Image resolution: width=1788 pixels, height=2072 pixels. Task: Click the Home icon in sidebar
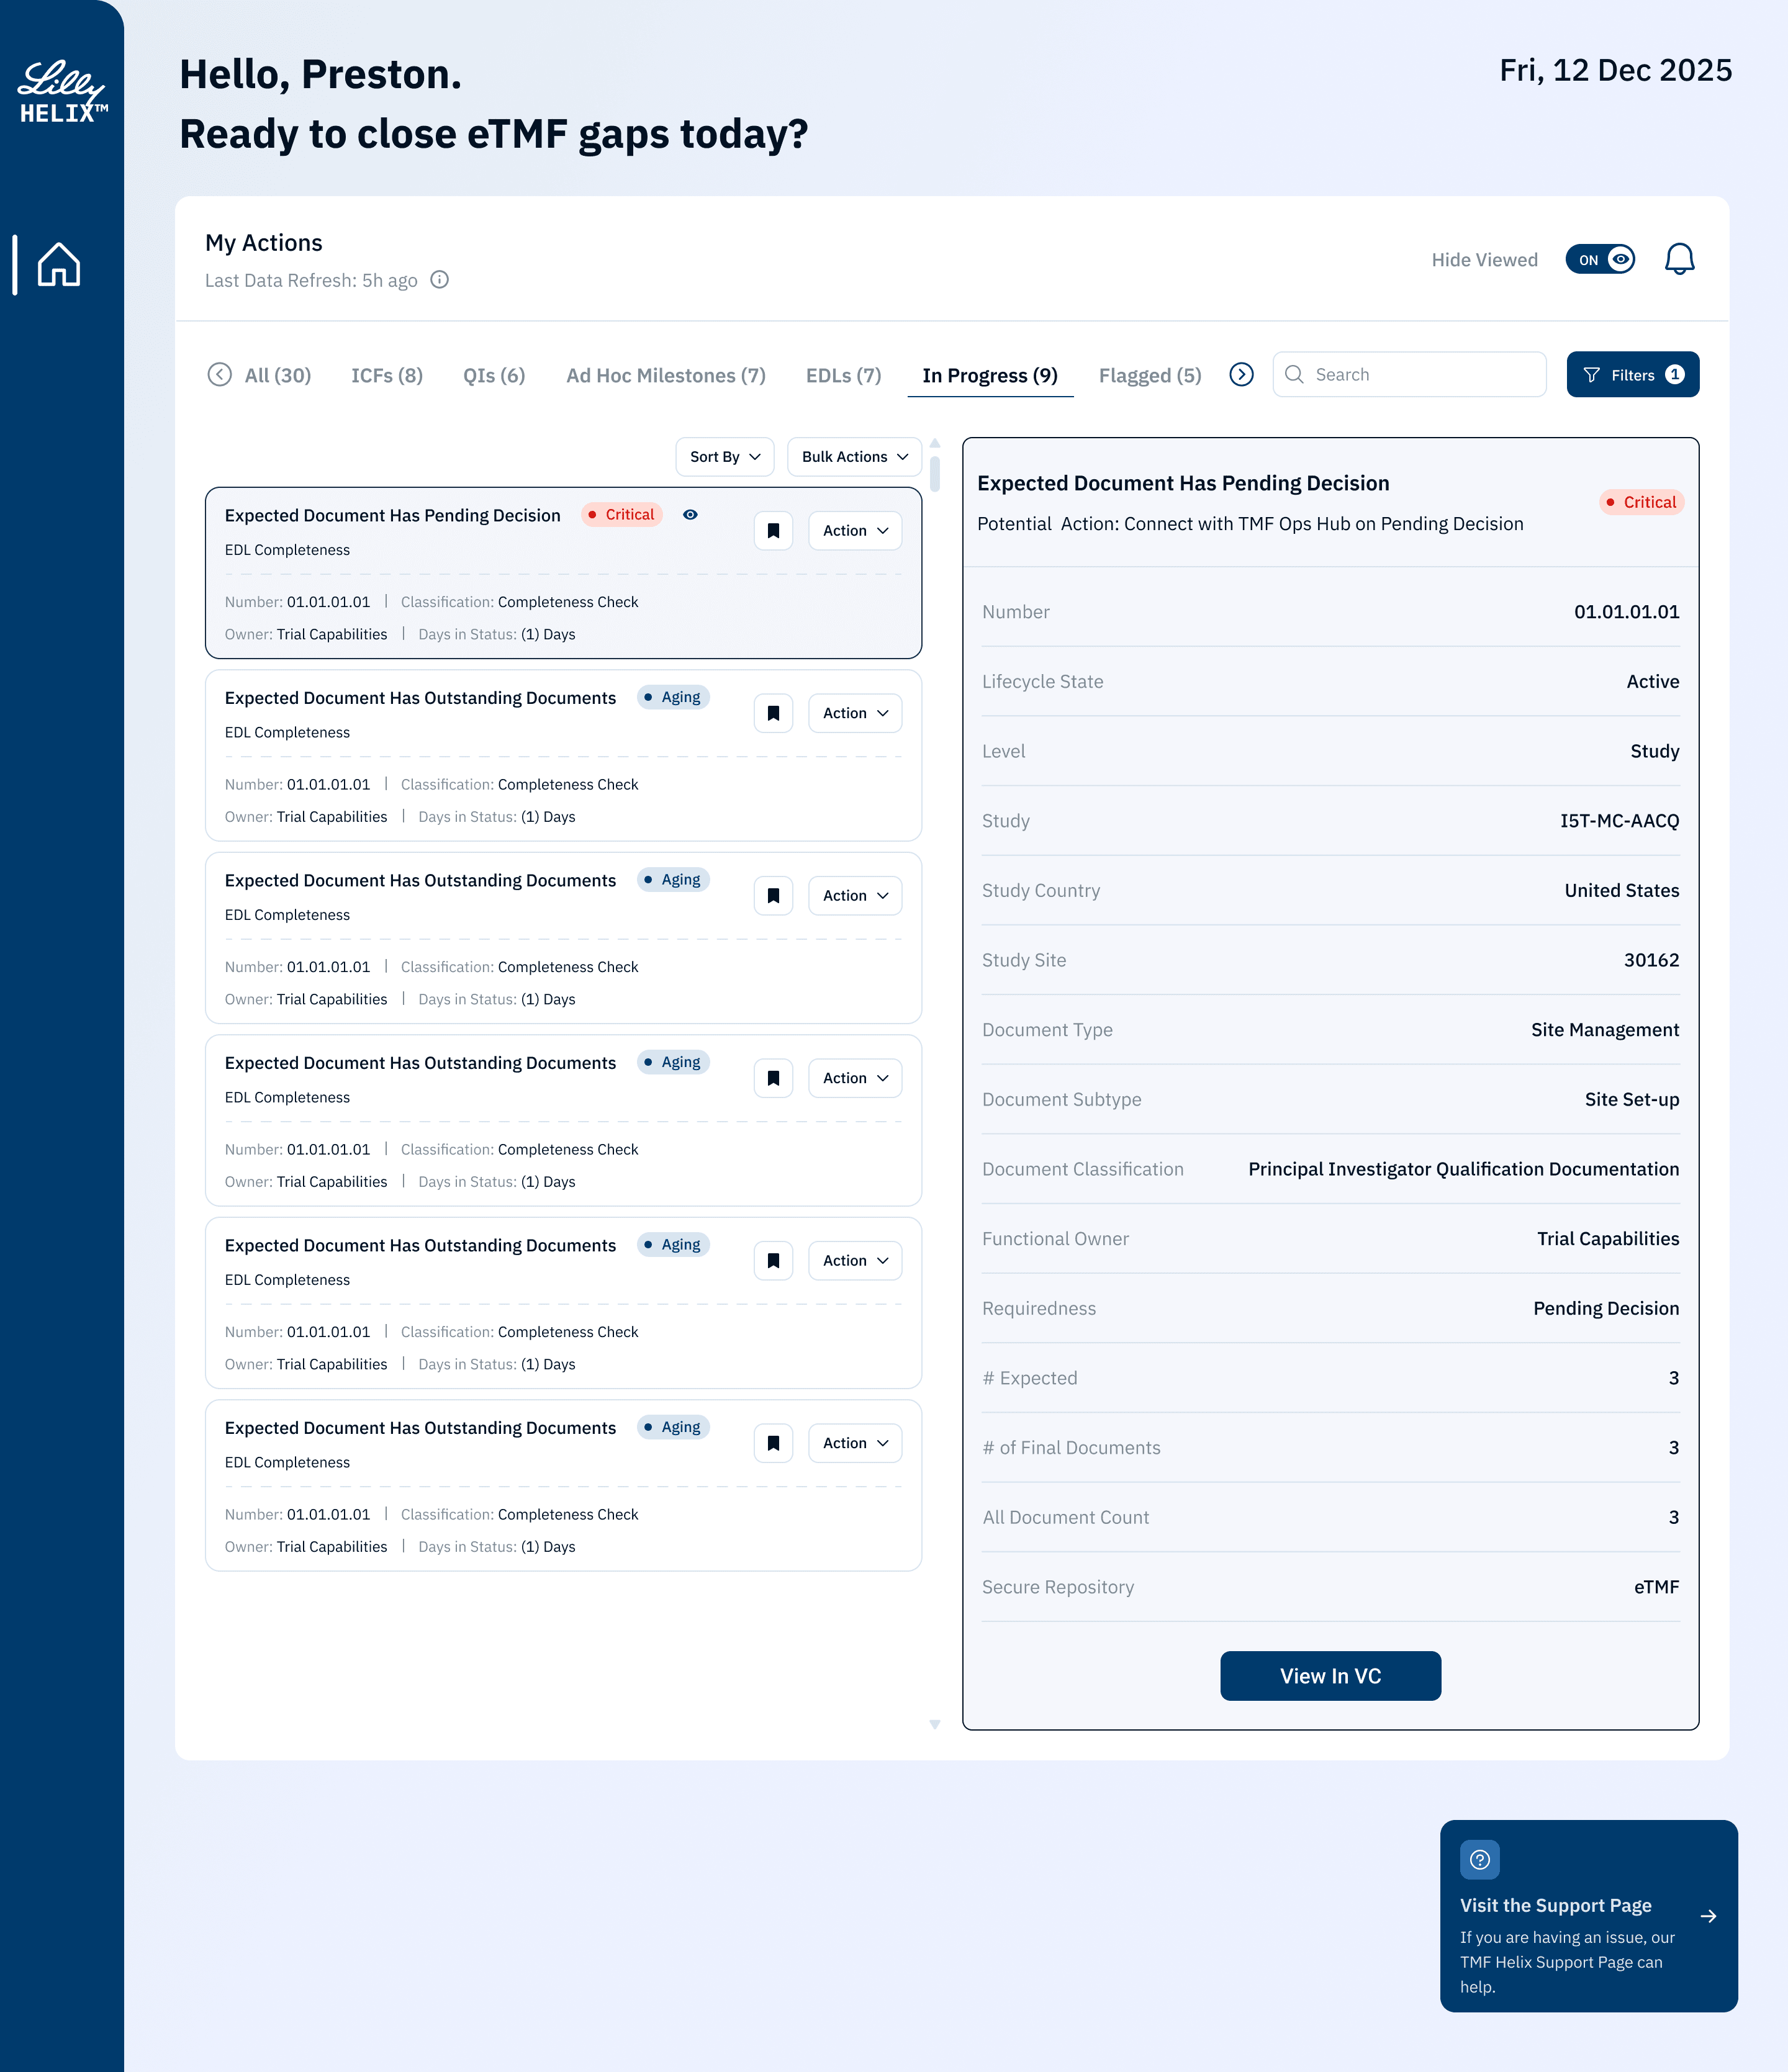click(x=59, y=265)
